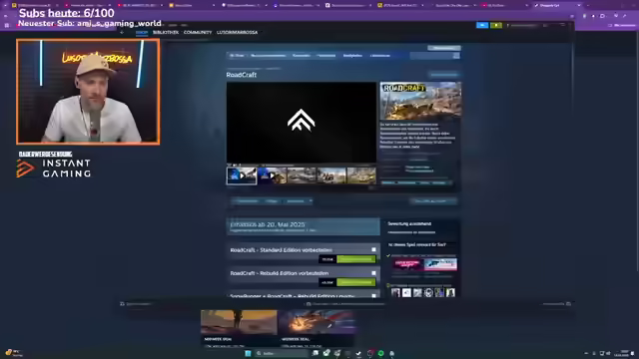
Task: Click the Windows taskbar search box
Action: pos(282,353)
